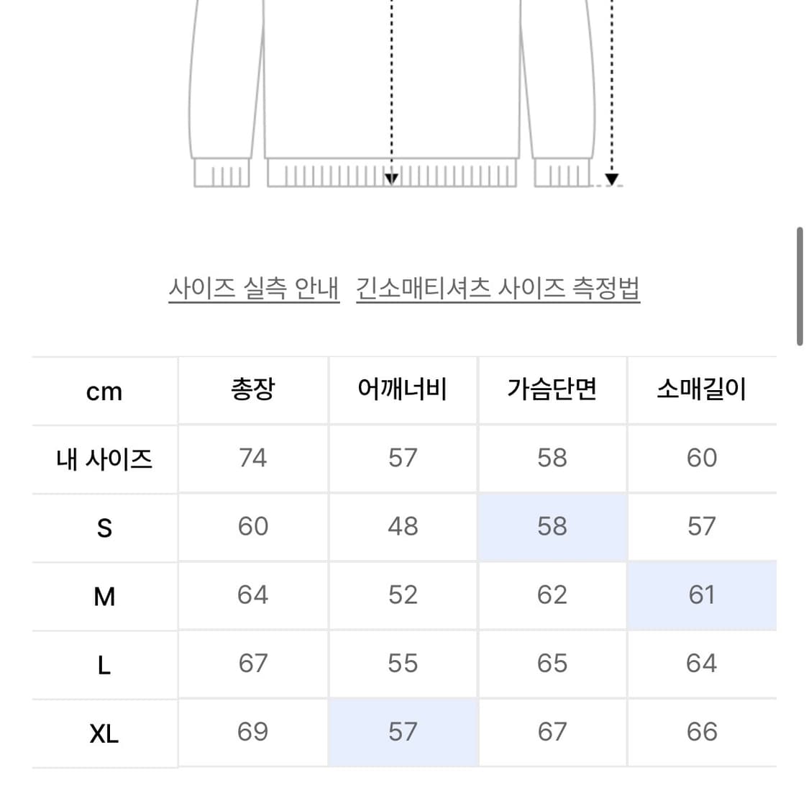The image size is (809, 791).
Task: Select the 어깨너비 column header
Action: (x=403, y=389)
